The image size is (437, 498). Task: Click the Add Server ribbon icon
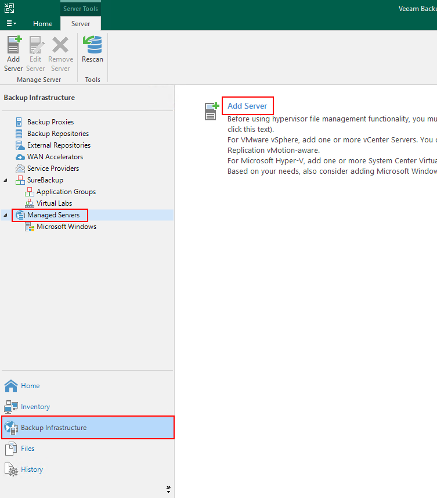click(13, 45)
